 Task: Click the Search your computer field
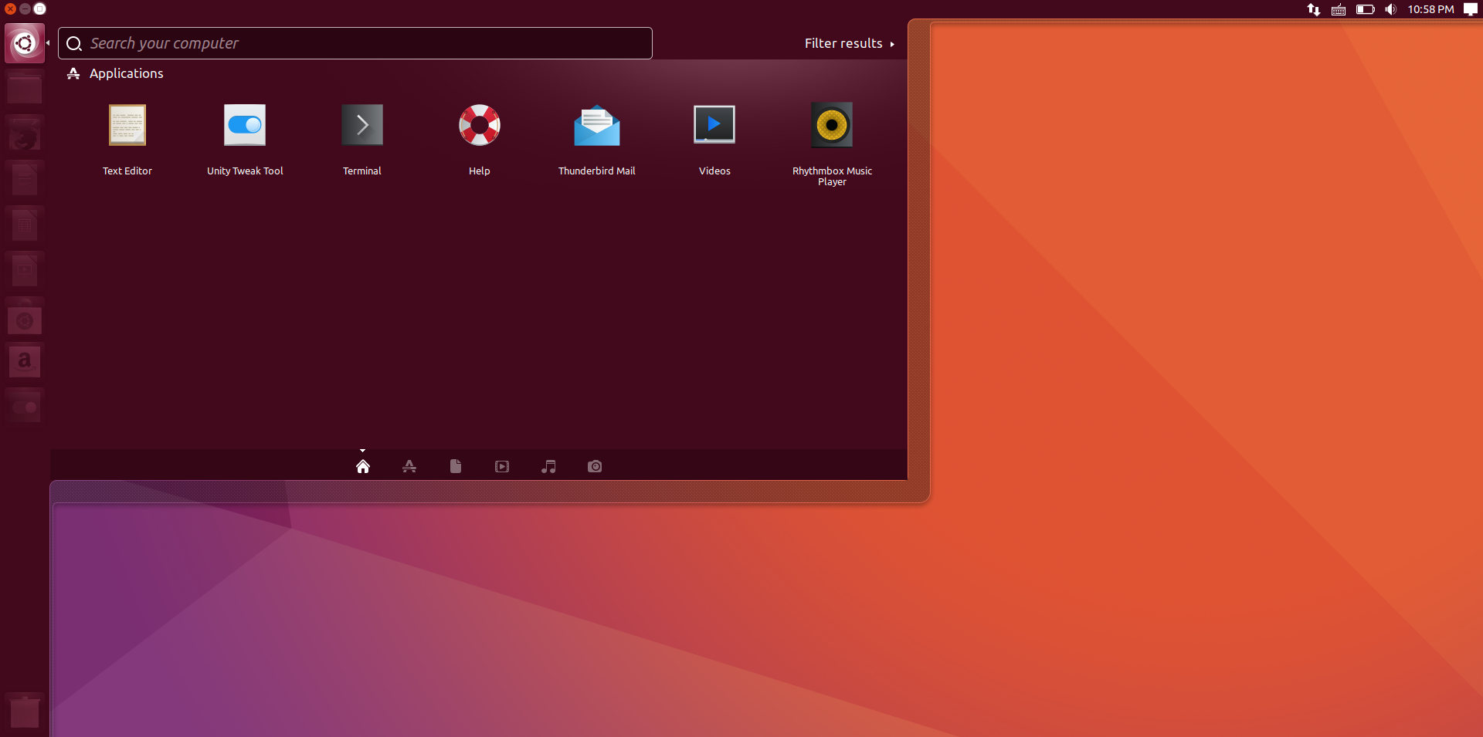point(355,43)
